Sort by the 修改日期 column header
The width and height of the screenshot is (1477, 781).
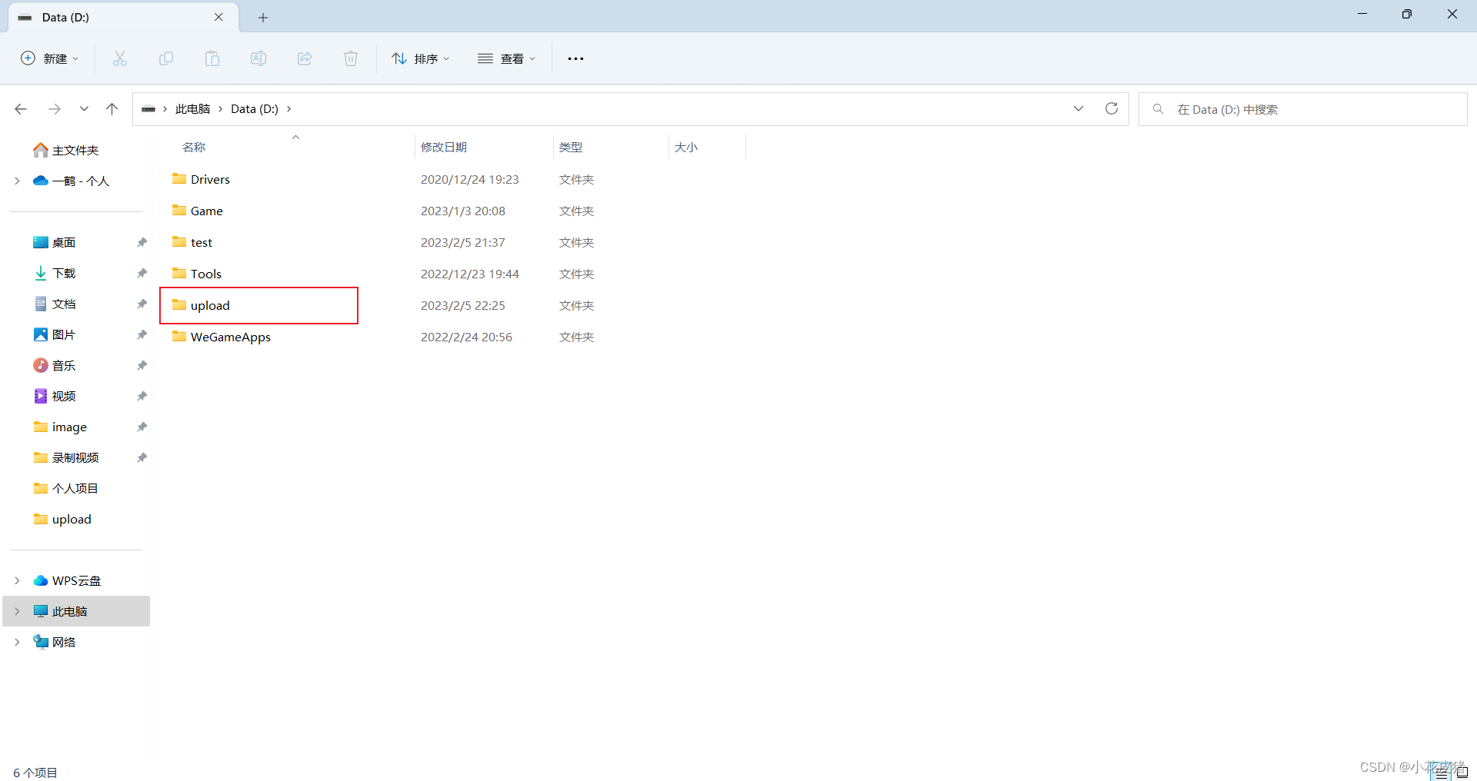[444, 147]
